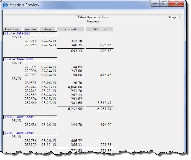Select invoice number 282686
The image size is (191, 160).
pyautogui.click(x=30, y=125)
